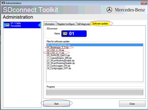Image resolution: width=148 pixels, height=110 pixels.
Task: Open the Self-diagnosis tab
Action: 84,24
